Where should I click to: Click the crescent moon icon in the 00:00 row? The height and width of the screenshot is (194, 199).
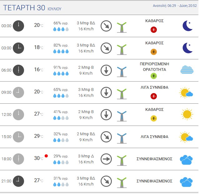[187, 26]
